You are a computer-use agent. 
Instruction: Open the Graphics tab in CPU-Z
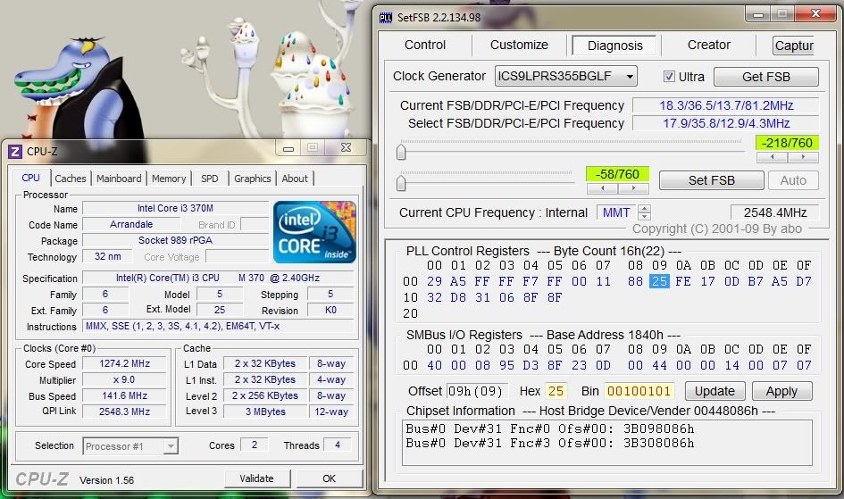click(x=253, y=179)
